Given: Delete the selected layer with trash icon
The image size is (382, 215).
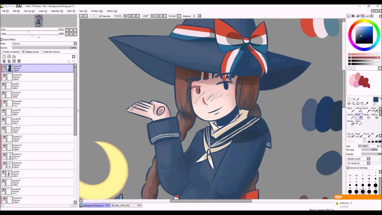Looking at the screenshot, I should (19, 61).
